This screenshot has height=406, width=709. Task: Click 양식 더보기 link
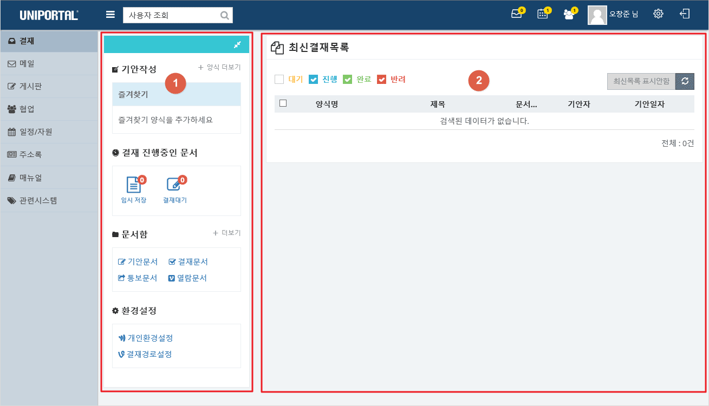click(219, 68)
